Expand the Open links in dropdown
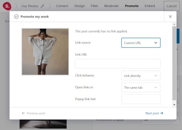Screen dimensions: 182x130 [141, 88]
